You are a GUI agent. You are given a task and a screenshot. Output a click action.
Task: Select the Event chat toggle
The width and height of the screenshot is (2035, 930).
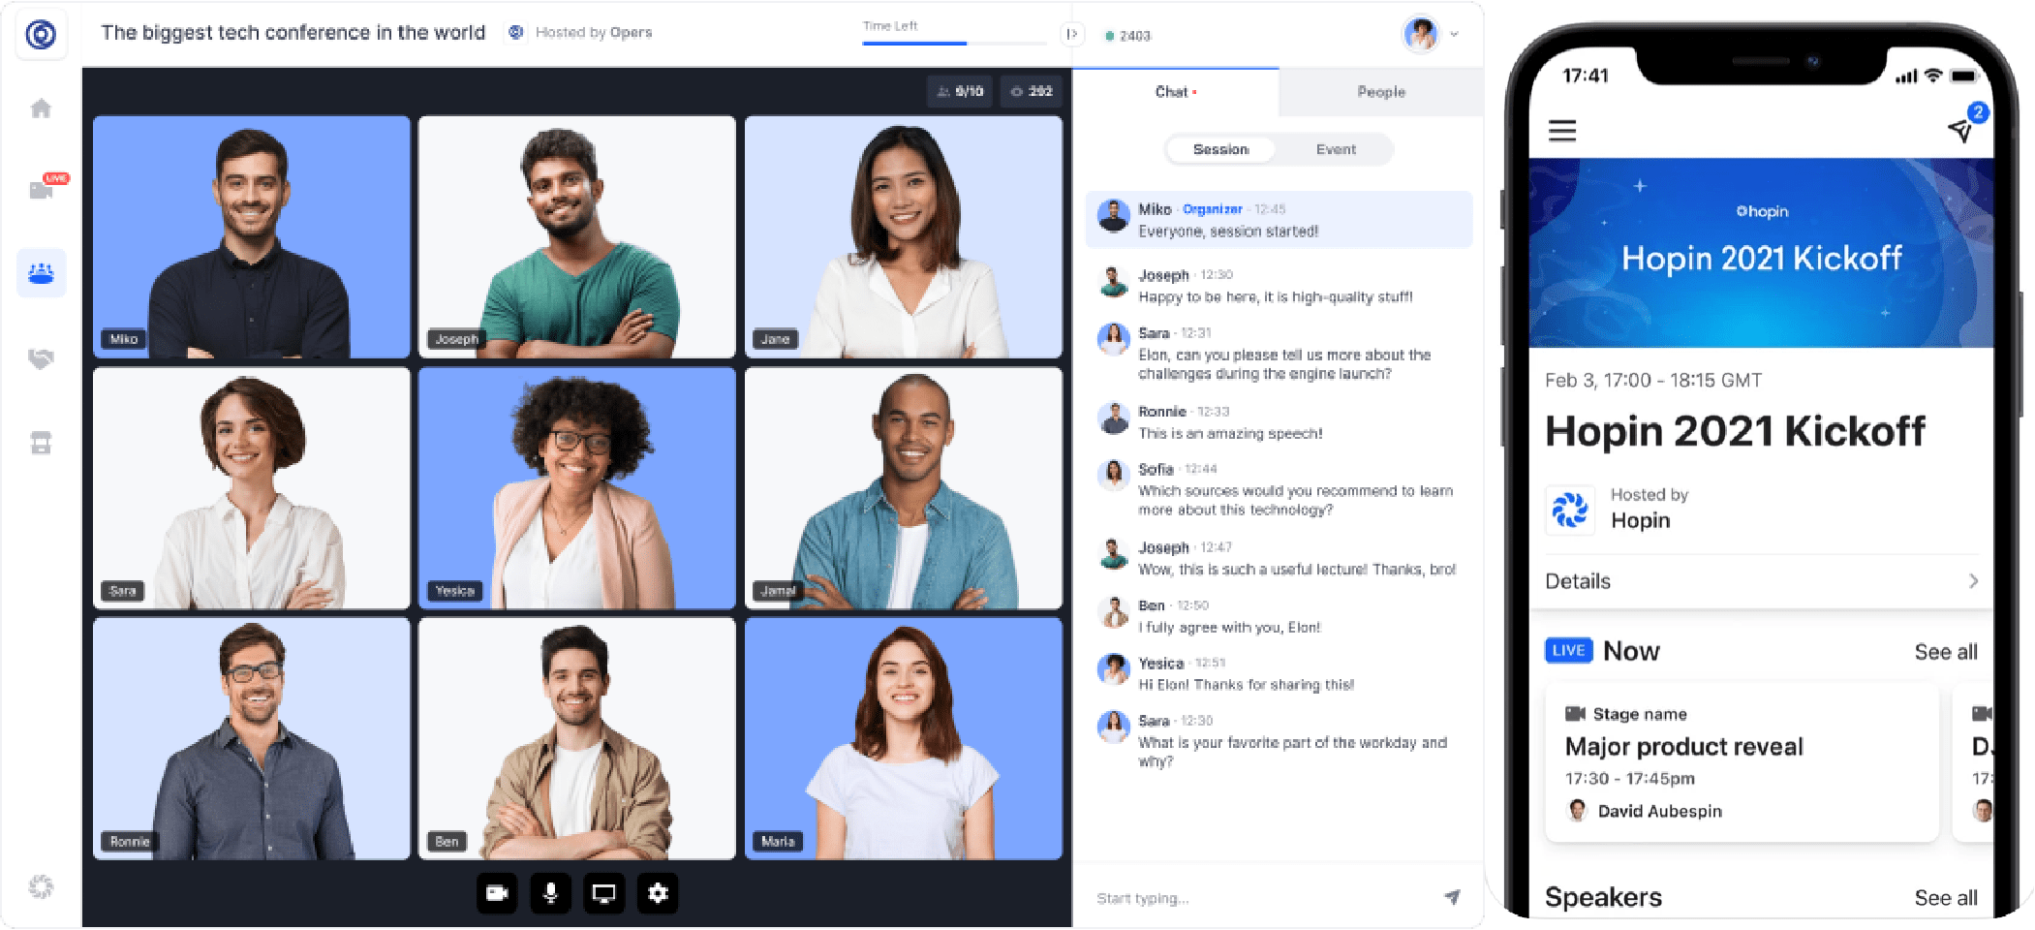(x=1336, y=149)
